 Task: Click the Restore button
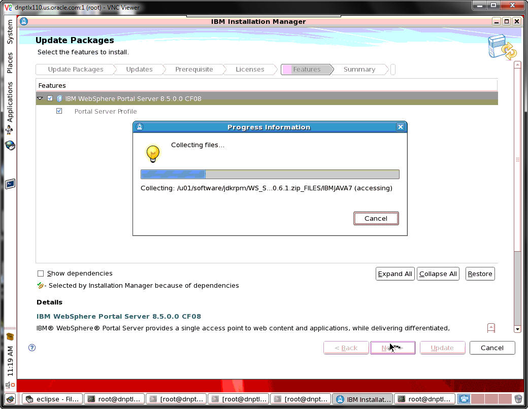tap(480, 274)
